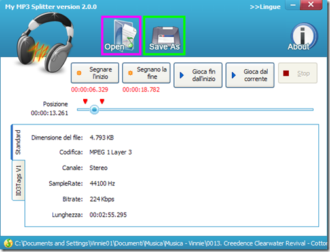Click the Stop button
330x252 pixels.
point(298,73)
